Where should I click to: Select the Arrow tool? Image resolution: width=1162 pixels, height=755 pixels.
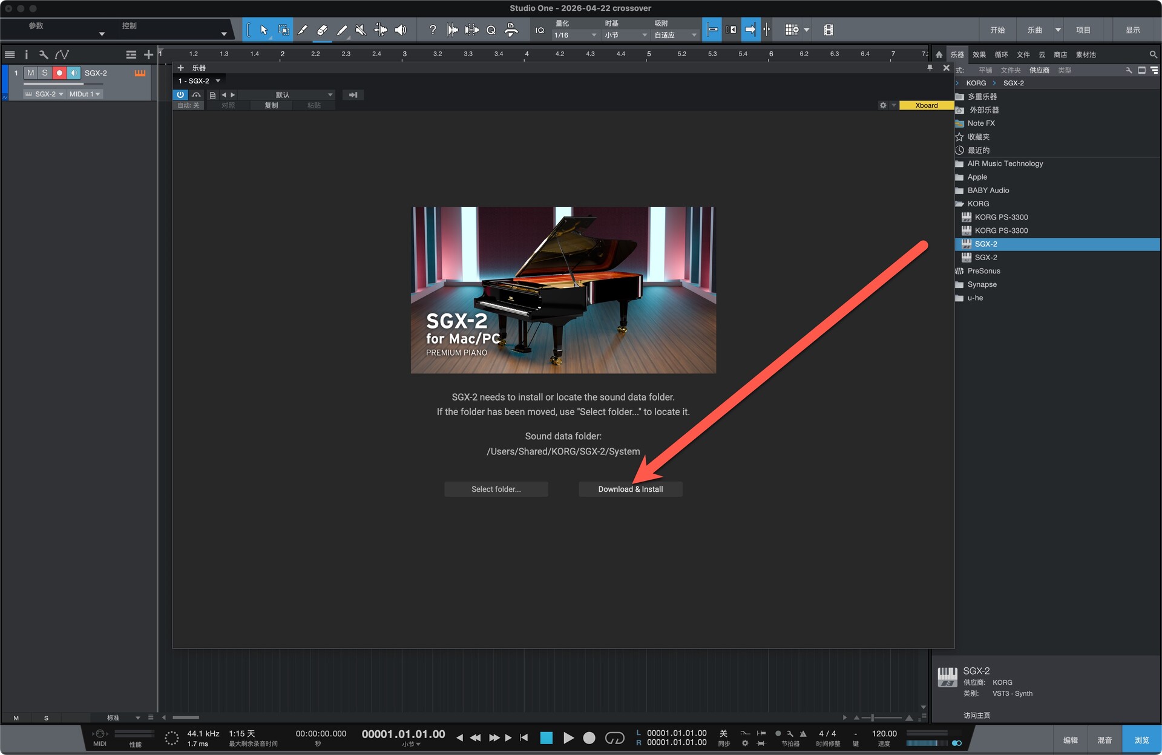tap(263, 30)
